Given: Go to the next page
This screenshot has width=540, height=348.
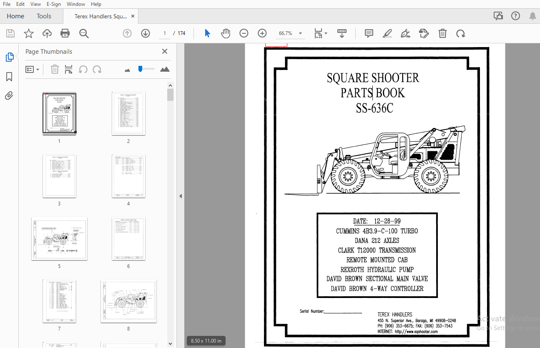Looking at the screenshot, I should [x=146, y=33].
